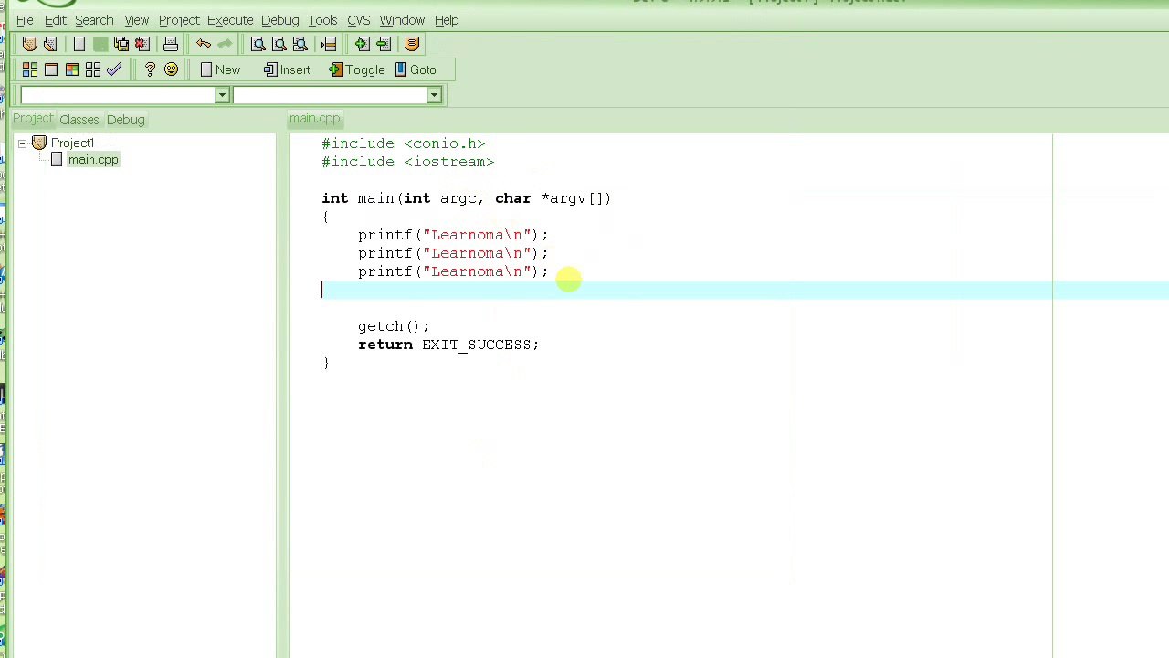The image size is (1169, 658).
Task: Select the main.cpp editor tab
Action: pyautogui.click(x=314, y=119)
